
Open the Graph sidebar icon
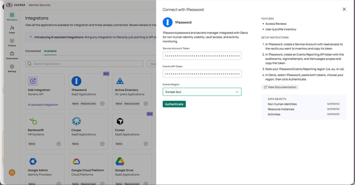coord(12,28)
